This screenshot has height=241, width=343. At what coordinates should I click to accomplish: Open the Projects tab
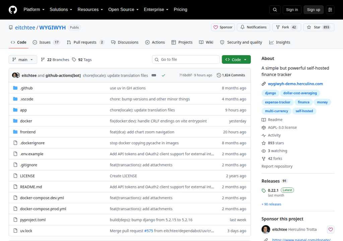182,42
